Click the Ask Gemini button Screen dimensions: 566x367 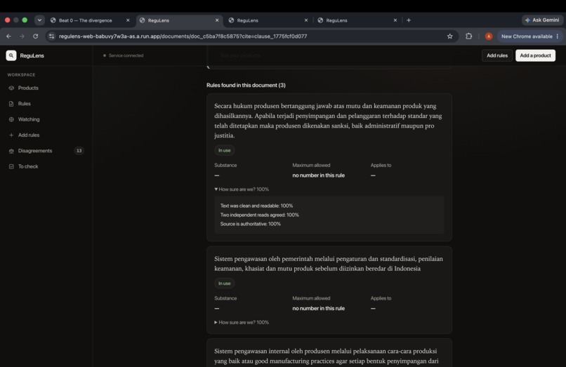tap(542, 20)
